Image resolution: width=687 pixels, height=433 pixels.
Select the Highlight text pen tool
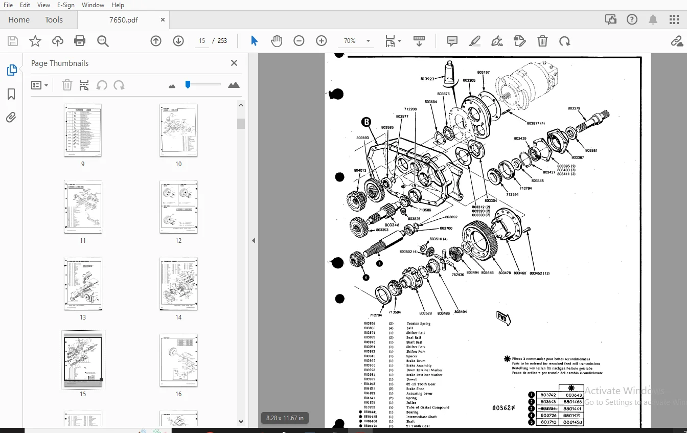475,41
